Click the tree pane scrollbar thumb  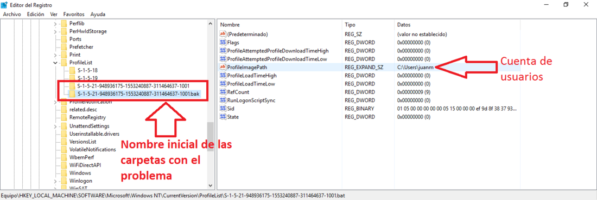click(211, 137)
